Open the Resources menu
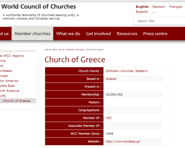 click(x=127, y=34)
